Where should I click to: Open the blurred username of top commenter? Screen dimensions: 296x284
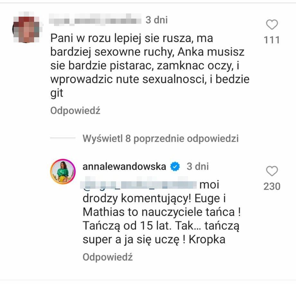coord(96,20)
